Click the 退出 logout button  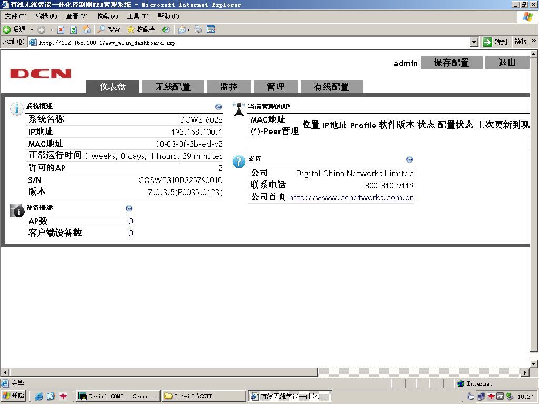[x=507, y=63]
